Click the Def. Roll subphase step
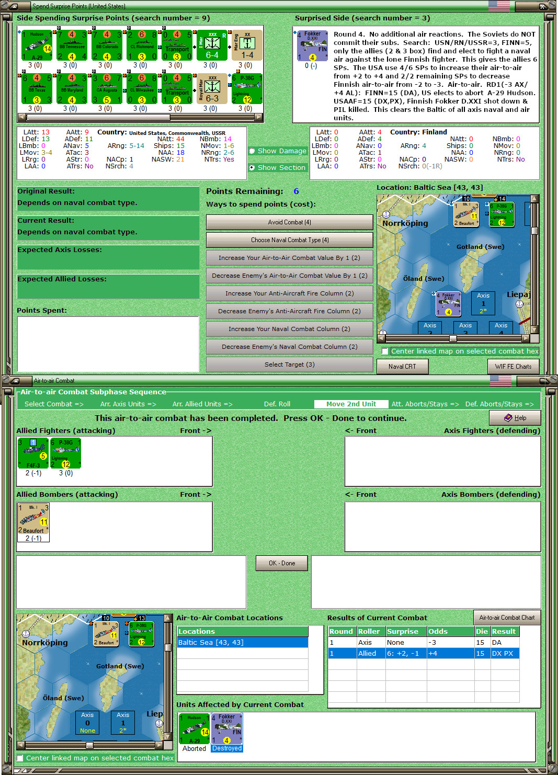 point(277,404)
